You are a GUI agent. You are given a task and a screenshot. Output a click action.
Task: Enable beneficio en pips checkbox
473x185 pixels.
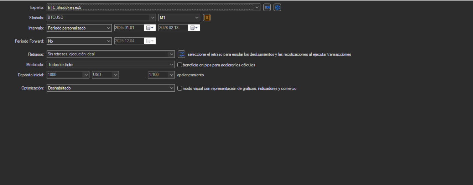(x=180, y=65)
